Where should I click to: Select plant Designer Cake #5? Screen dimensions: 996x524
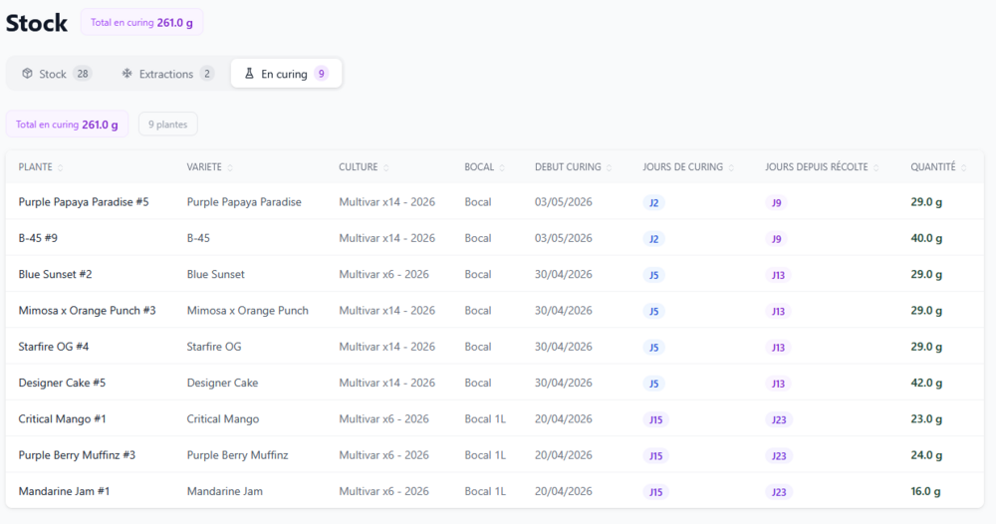tap(62, 383)
